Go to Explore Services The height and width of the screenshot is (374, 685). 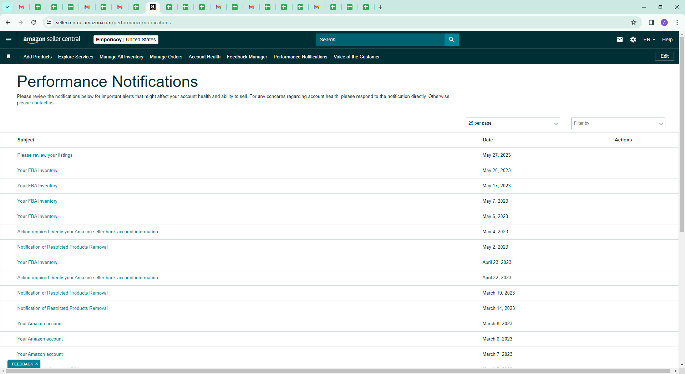tap(76, 57)
